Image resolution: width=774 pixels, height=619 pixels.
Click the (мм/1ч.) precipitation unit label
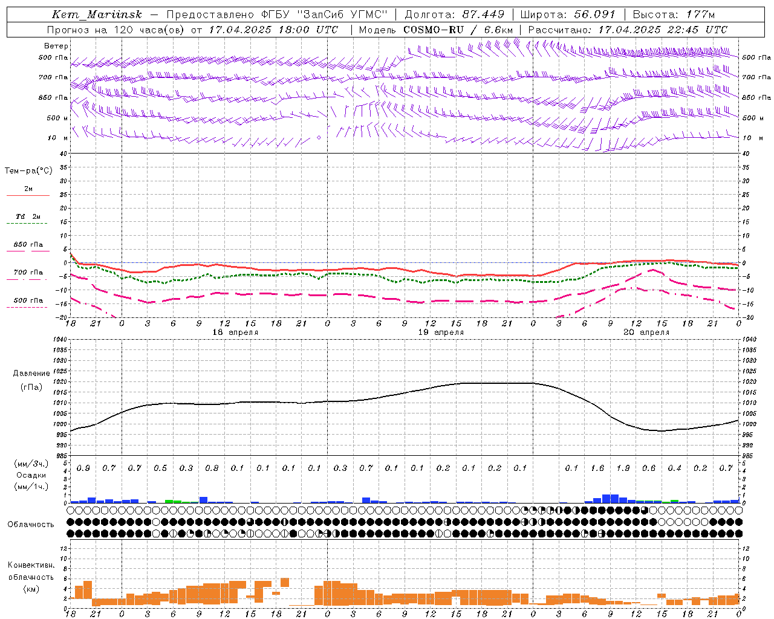pyautogui.click(x=32, y=486)
